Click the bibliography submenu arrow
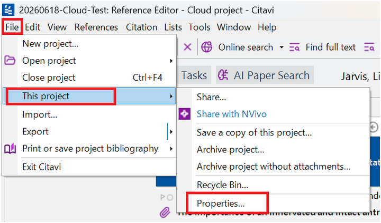The width and height of the screenshot is (381, 223). [x=171, y=149]
